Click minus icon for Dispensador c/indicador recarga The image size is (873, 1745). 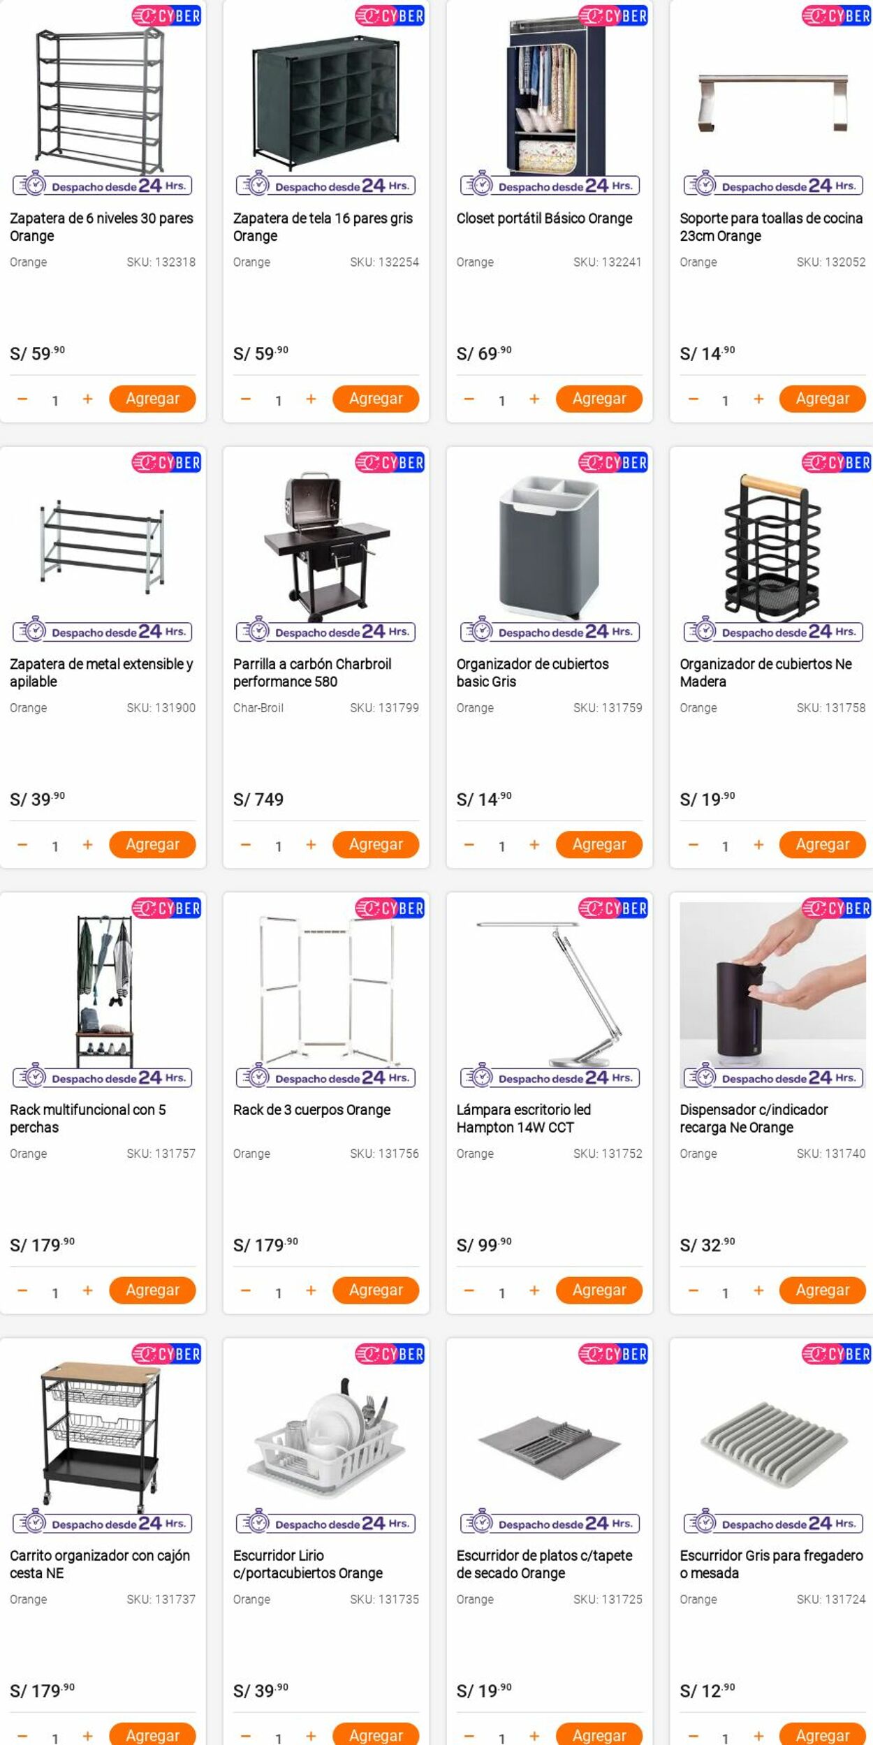pos(693,1290)
